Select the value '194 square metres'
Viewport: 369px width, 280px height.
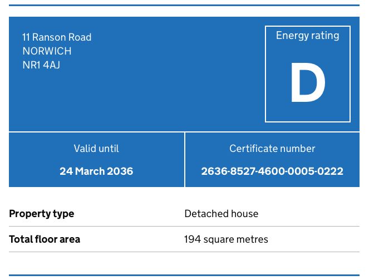click(226, 239)
